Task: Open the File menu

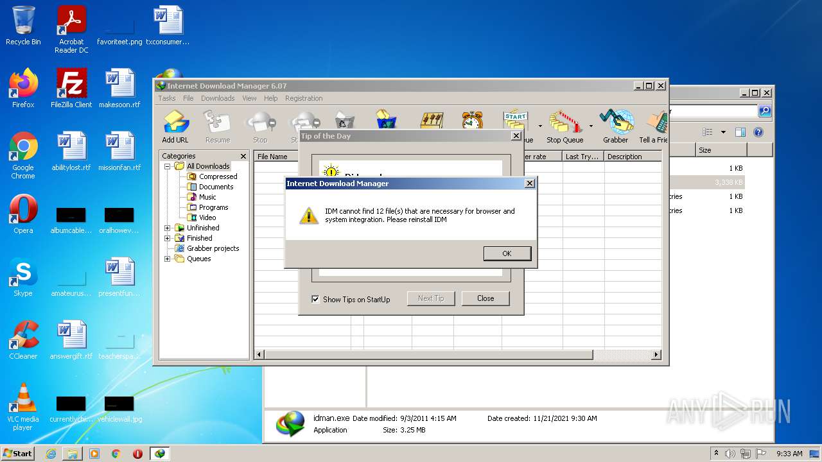Action: pyautogui.click(x=188, y=98)
